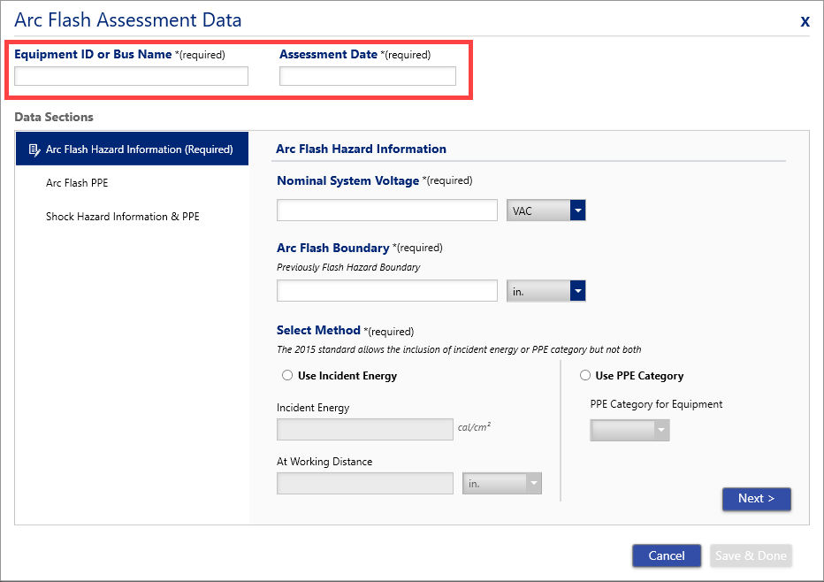Image resolution: width=824 pixels, height=582 pixels.
Task: Click into the Assessment Date field
Action: (368, 76)
